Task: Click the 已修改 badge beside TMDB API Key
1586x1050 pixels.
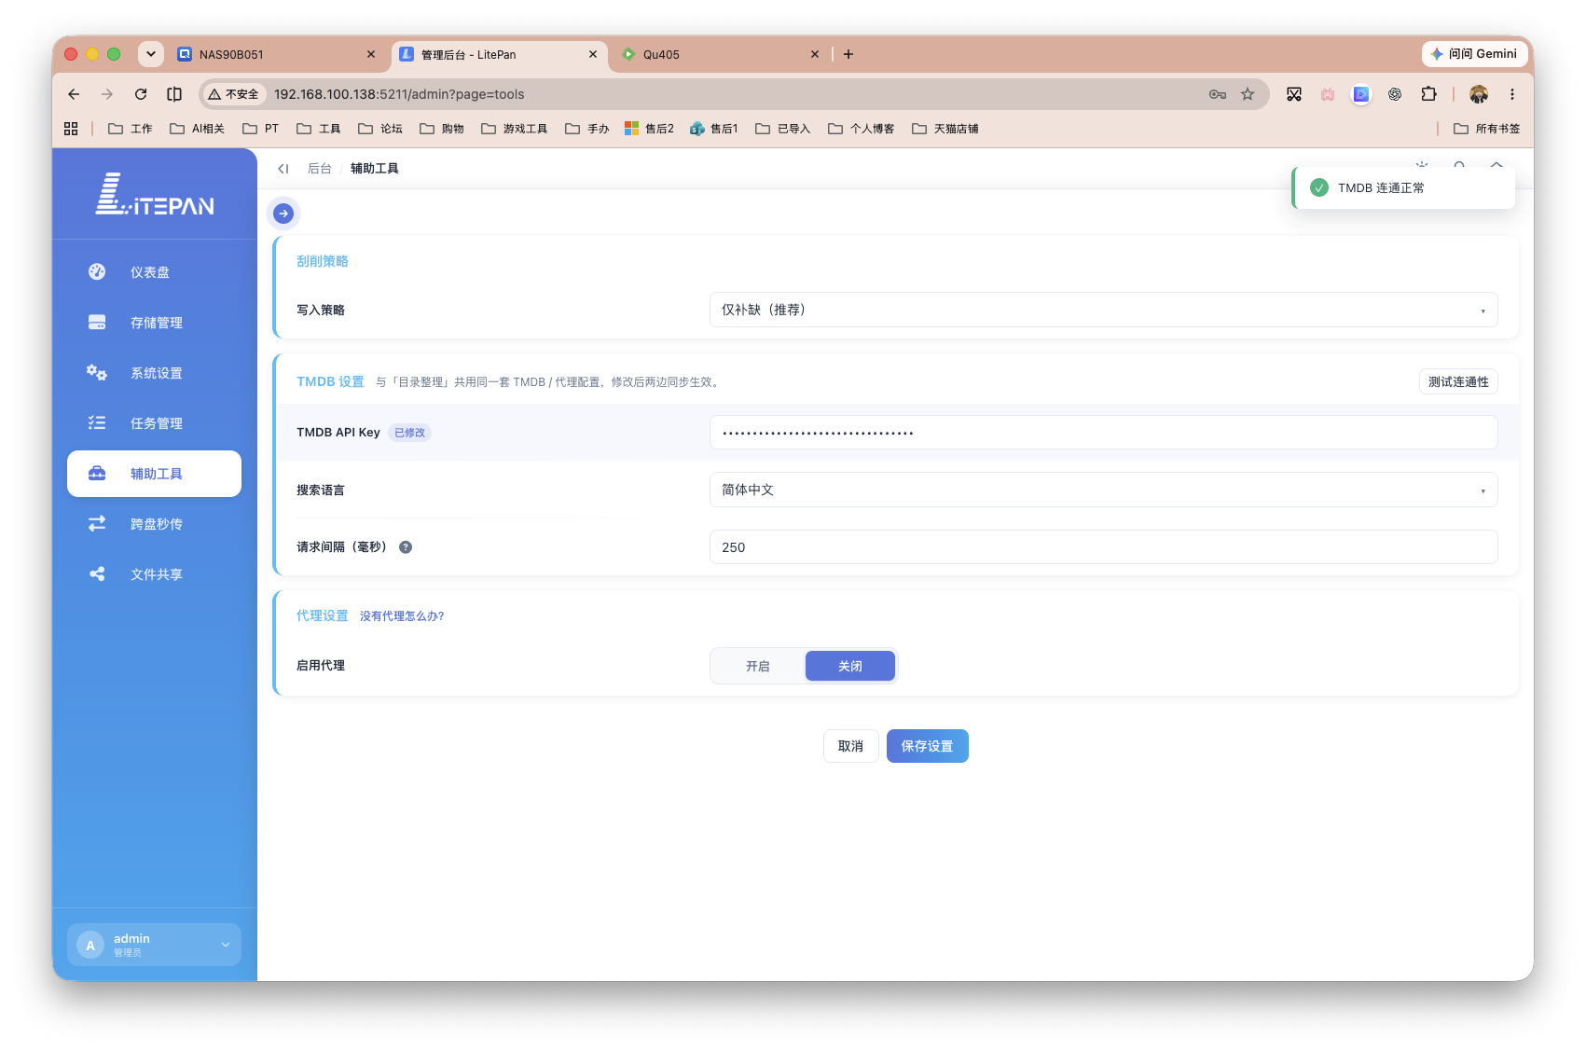Action: point(409,433)
